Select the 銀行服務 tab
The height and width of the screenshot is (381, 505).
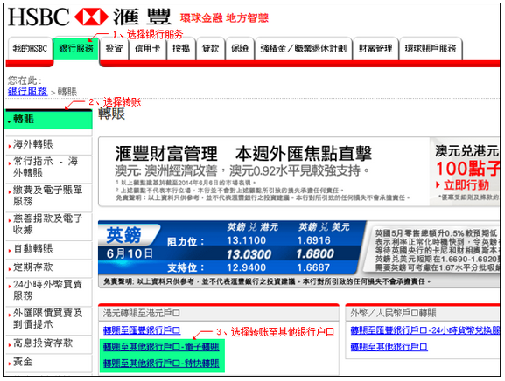[x=76, y=49]
